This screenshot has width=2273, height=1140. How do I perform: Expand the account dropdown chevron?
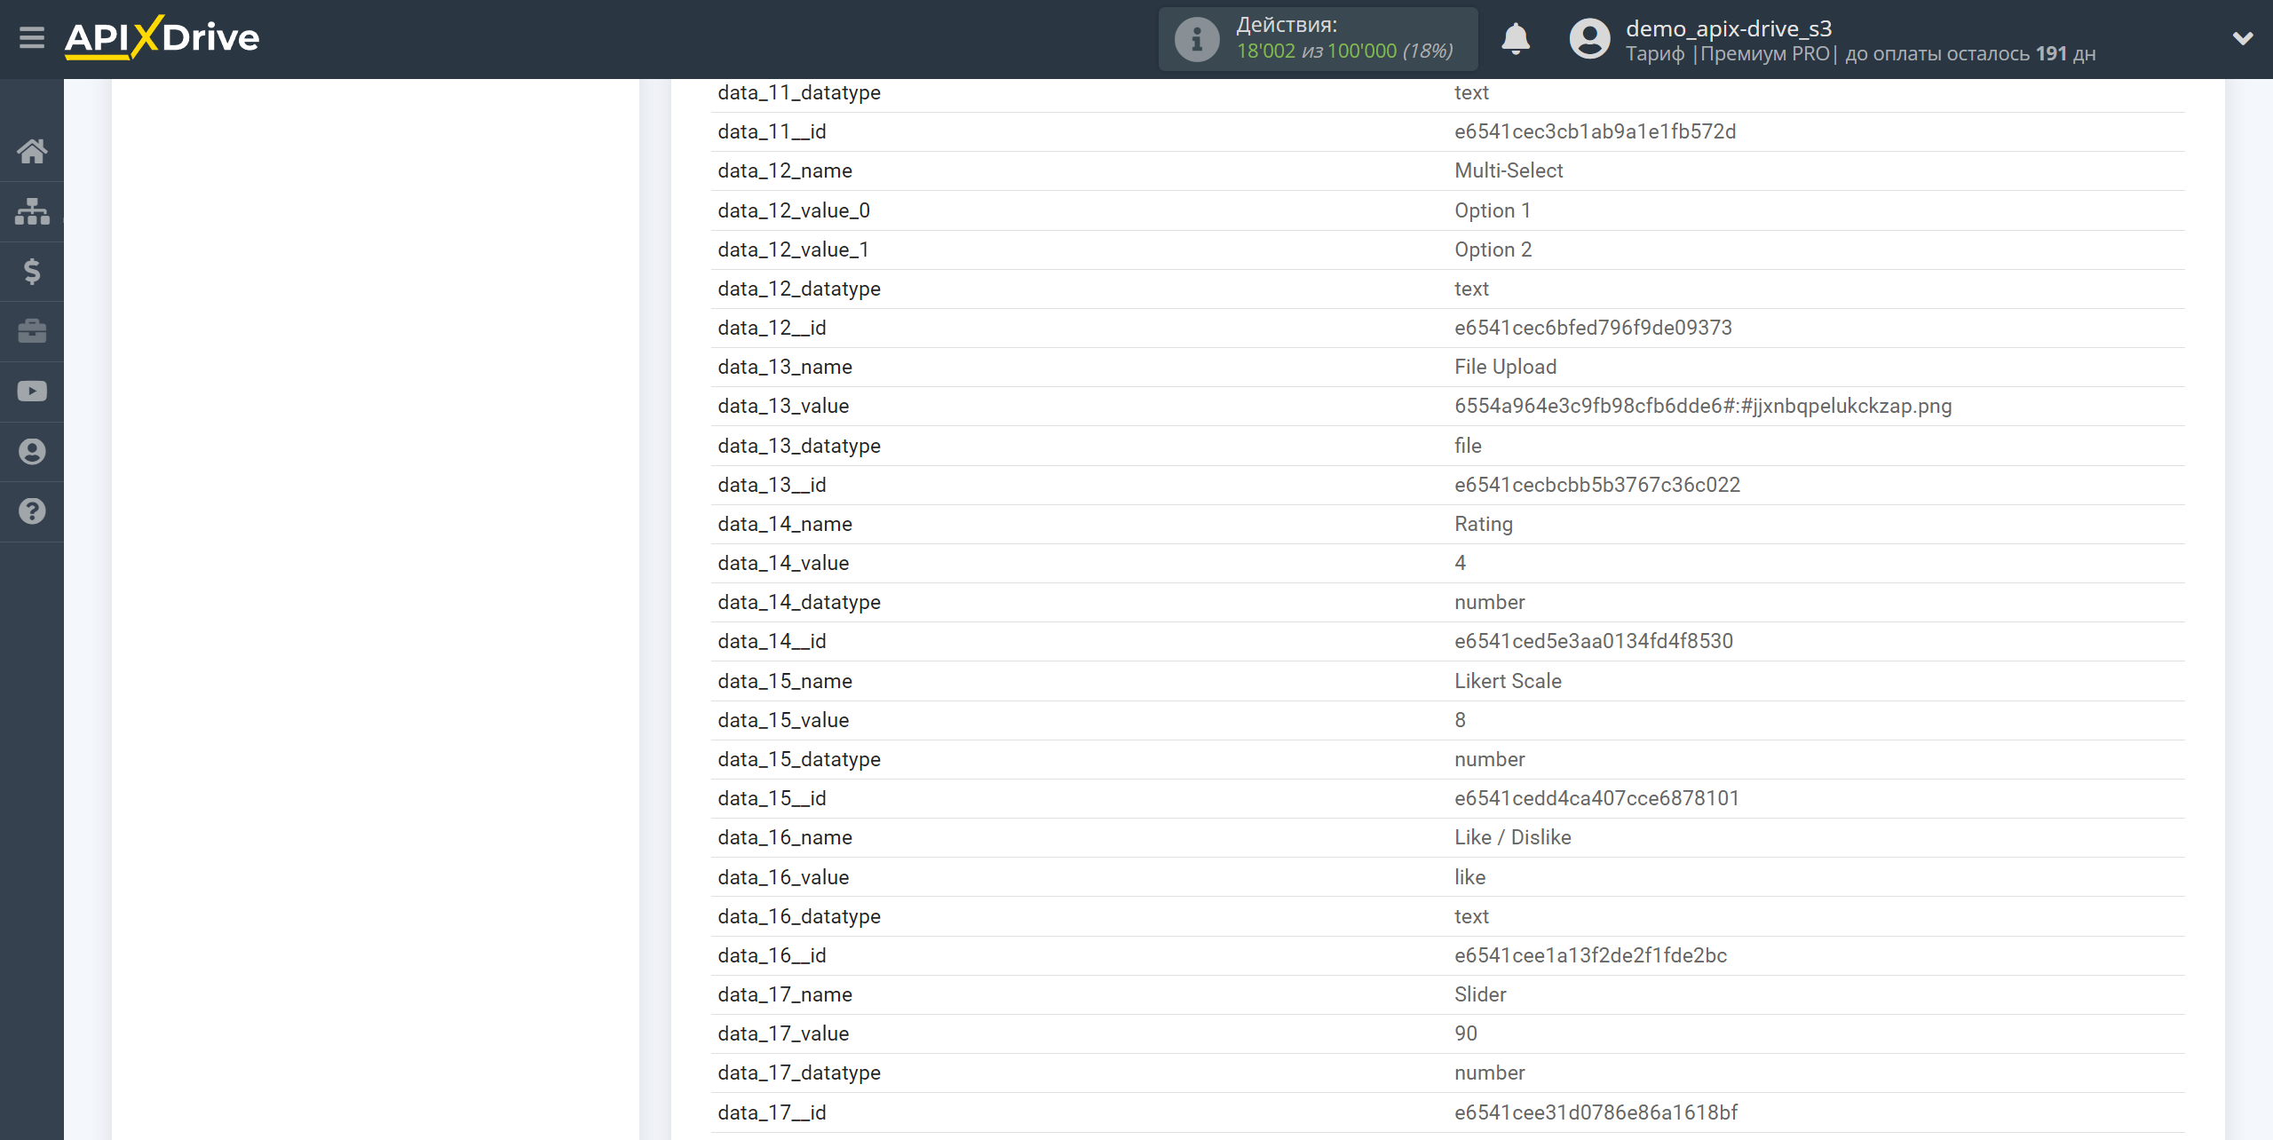coord(2243,38)
